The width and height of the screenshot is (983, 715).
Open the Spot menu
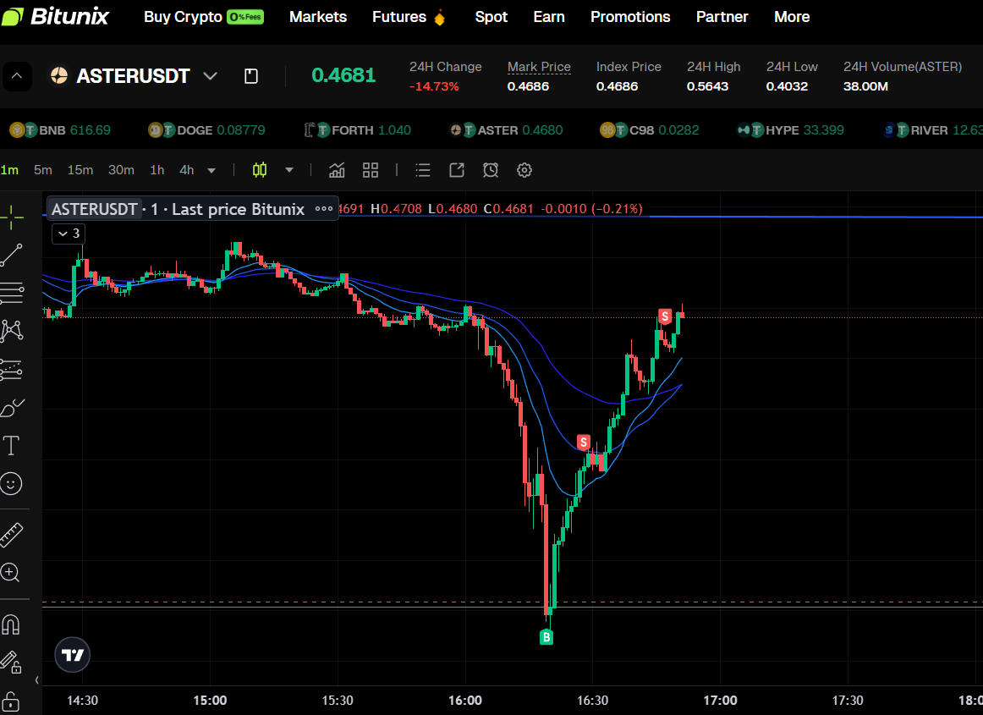tap(491, 17)
